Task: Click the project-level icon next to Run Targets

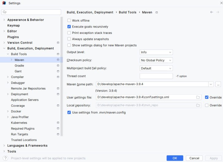Action: 58,134
